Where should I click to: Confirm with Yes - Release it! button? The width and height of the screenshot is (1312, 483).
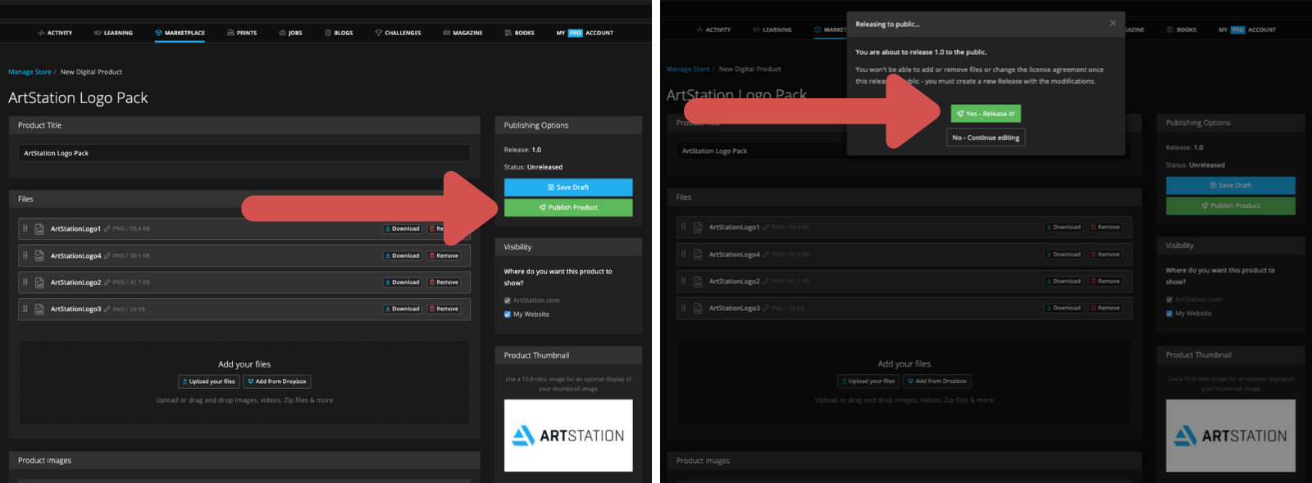click(986, 114)
